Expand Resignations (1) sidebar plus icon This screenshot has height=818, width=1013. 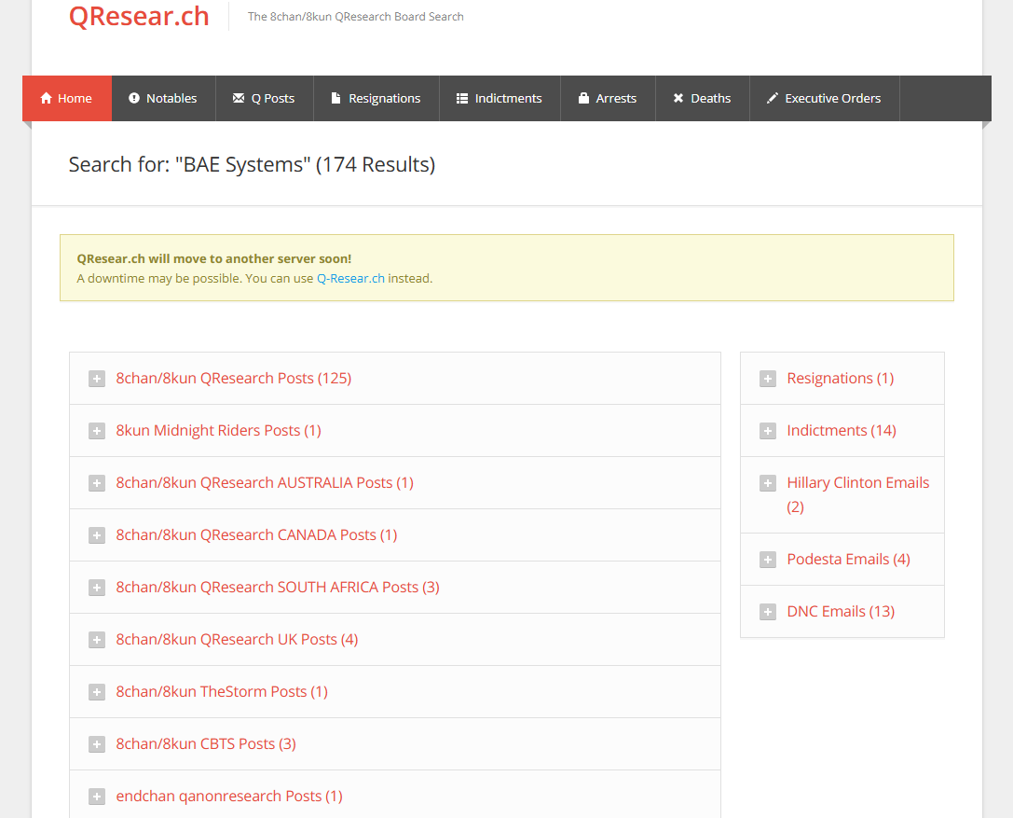click(768, 379)
